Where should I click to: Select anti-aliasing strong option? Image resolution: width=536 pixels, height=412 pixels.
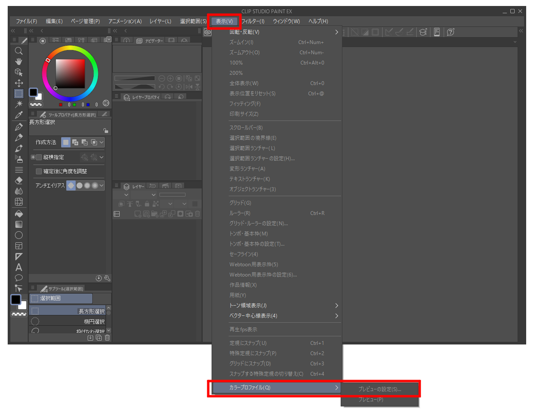(x=95, y=185)
